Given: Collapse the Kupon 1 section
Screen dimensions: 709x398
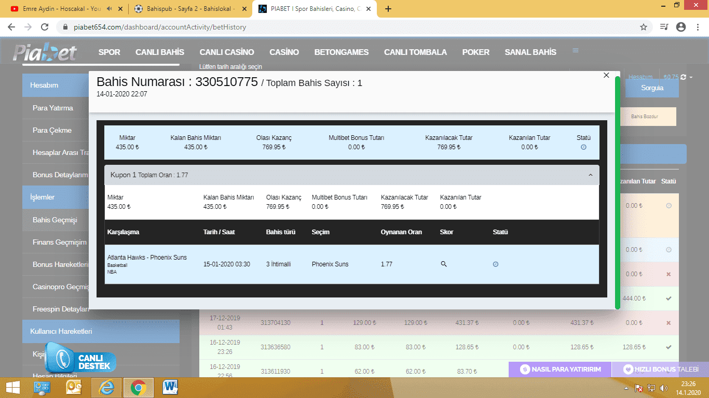Looking at the screenshot, I should click(590, 175).
